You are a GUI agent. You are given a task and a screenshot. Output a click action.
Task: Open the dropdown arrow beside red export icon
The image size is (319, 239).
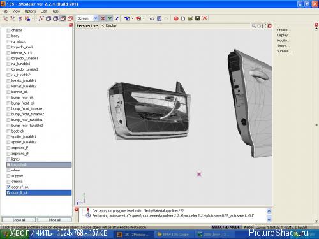(144, 18)
